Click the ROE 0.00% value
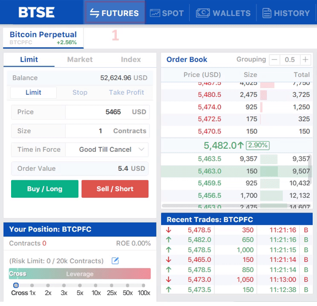Screen dimensions: 317x306 point(133,243)
